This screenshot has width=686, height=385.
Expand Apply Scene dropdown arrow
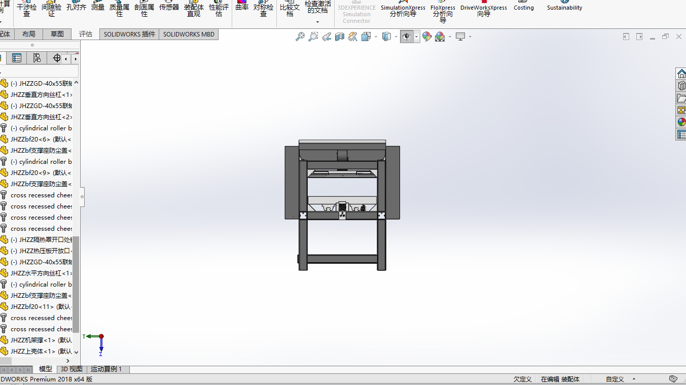pos(450,37)
